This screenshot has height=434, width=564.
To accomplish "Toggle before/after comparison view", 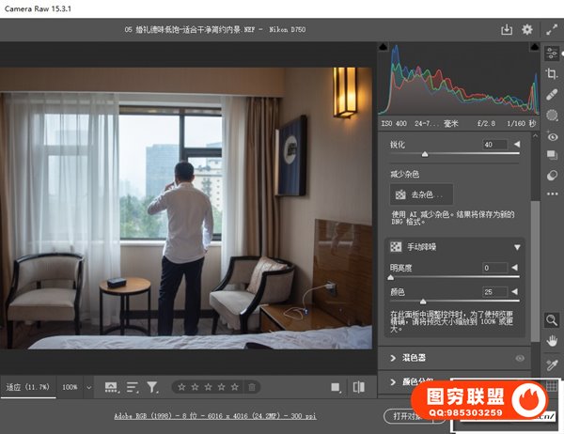I will pyautogui.click(x=358, y=387).
